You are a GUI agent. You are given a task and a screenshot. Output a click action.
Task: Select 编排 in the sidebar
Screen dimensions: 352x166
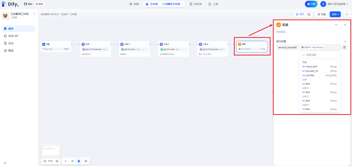click(18, 29)
